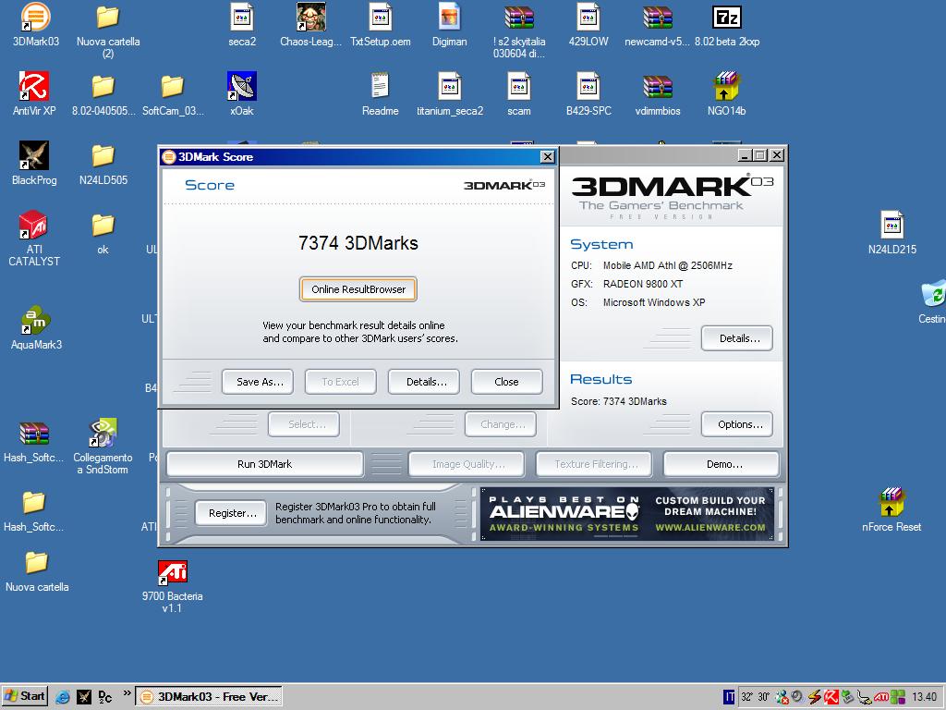Click the Online ResultBrowser button
The image size is (946, 710).
358,289
